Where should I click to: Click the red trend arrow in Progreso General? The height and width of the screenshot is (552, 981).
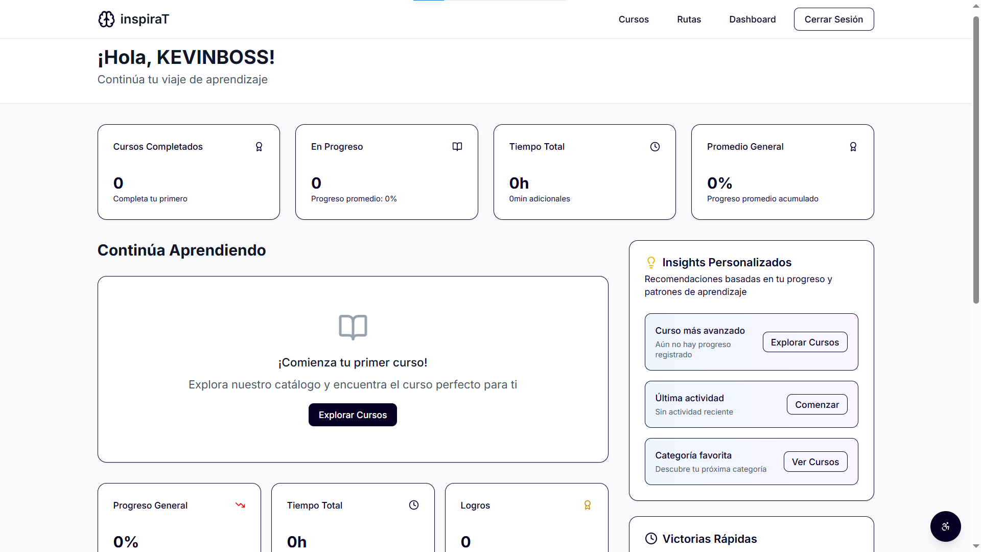(240, 505)
